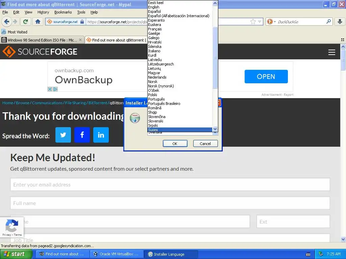Click the Ext input field
The height and width of the screenshot is (259, 346).
293,221
